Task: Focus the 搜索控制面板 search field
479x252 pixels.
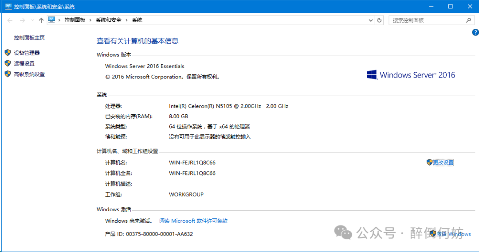Action: 426,20
